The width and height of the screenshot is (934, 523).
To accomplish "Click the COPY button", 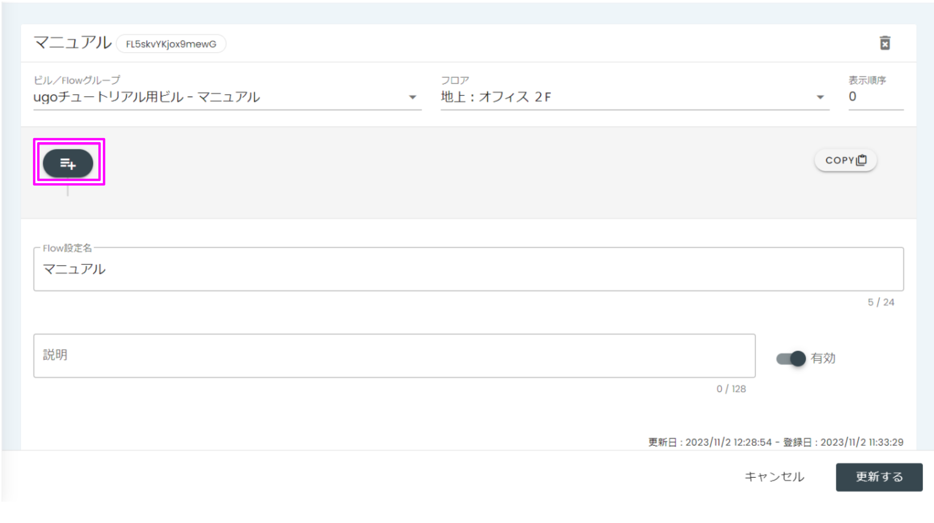I will pyautogui.click(x=845, y=160).
